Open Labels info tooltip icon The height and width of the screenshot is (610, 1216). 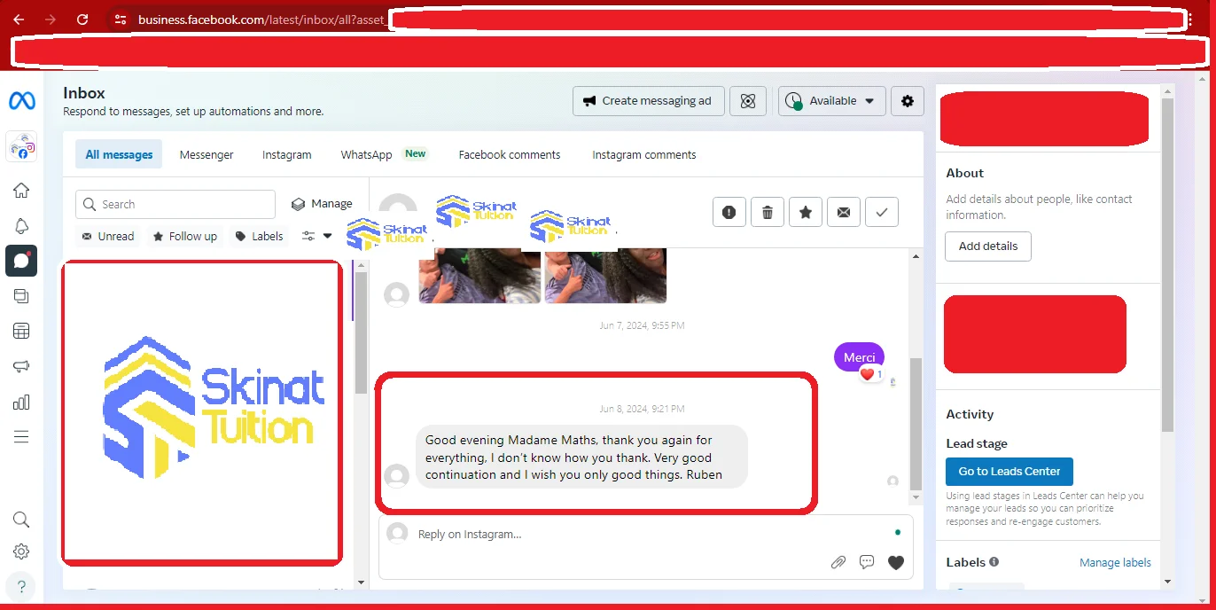(x=994, y=562)
